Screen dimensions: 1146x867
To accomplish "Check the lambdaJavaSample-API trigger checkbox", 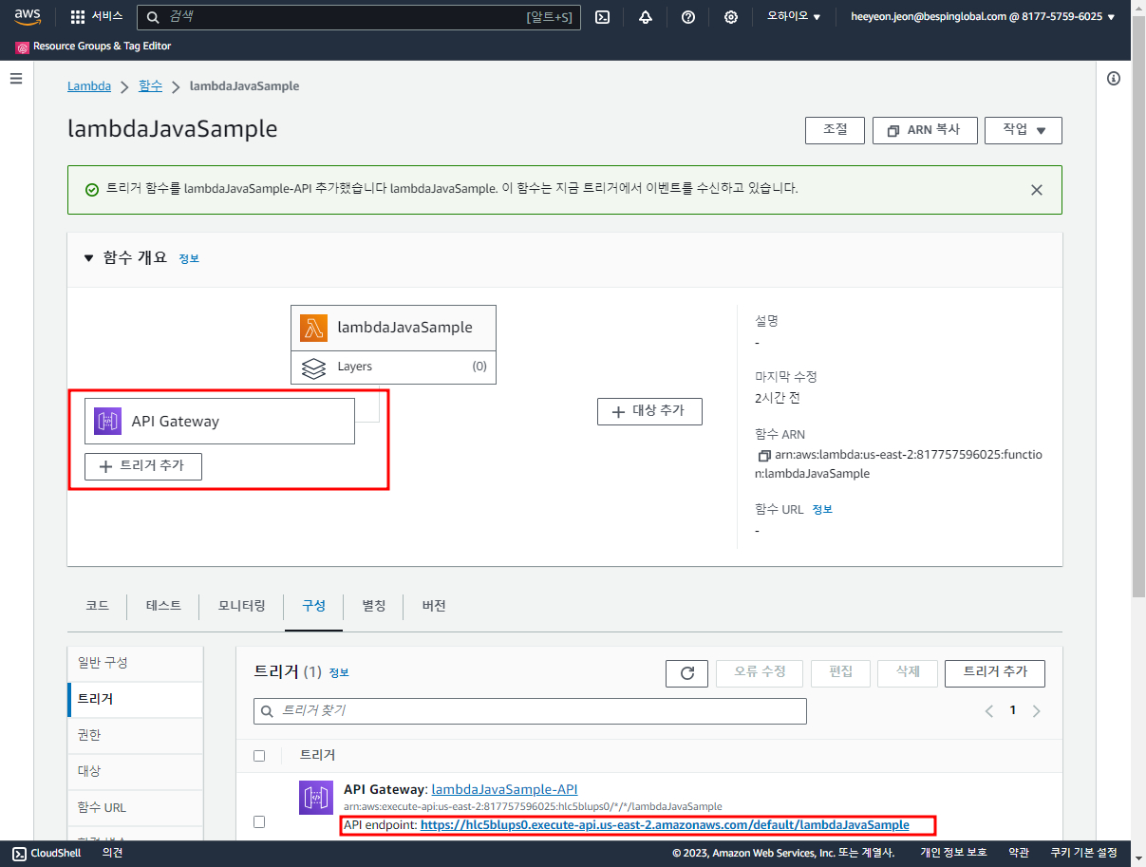I will click(x=259, y=821).
